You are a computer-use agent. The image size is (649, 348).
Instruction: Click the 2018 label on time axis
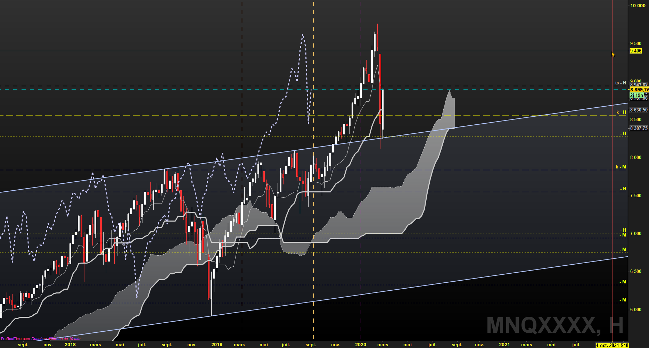point(70,345)
